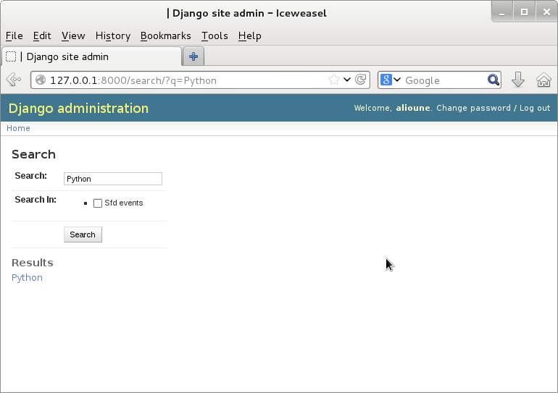Screen dimensions: 558x393
Task: Open the Help menu
Action: pyautogui.click(x=250, y=36)
